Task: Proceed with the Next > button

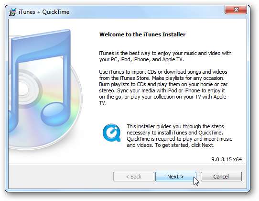Action: click(x=176, y=177)
